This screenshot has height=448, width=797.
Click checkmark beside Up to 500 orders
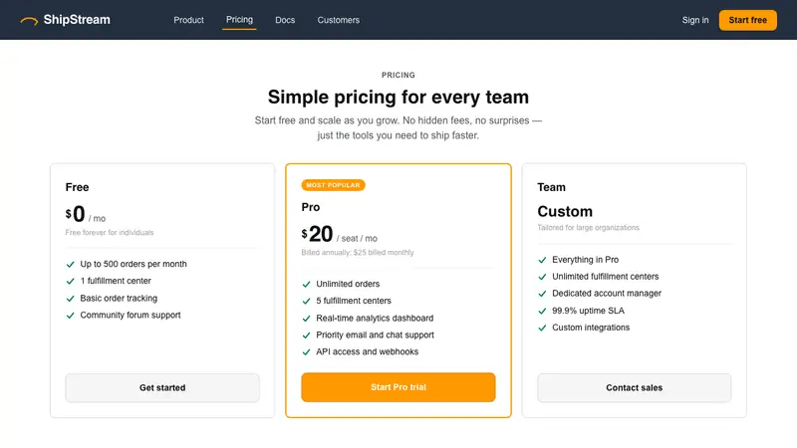[70, 264]
